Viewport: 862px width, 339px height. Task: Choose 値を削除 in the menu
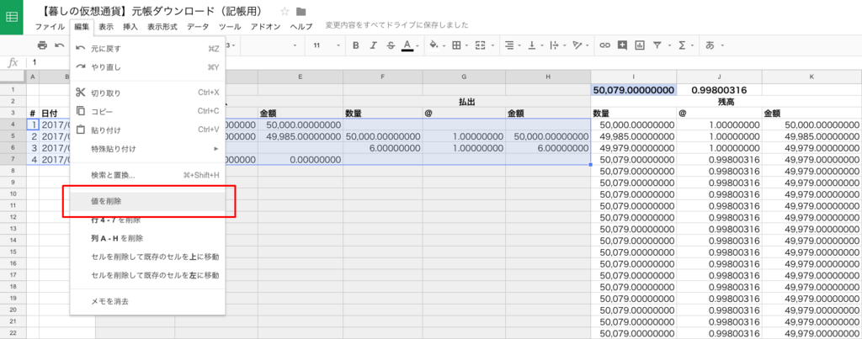point(147,202)
